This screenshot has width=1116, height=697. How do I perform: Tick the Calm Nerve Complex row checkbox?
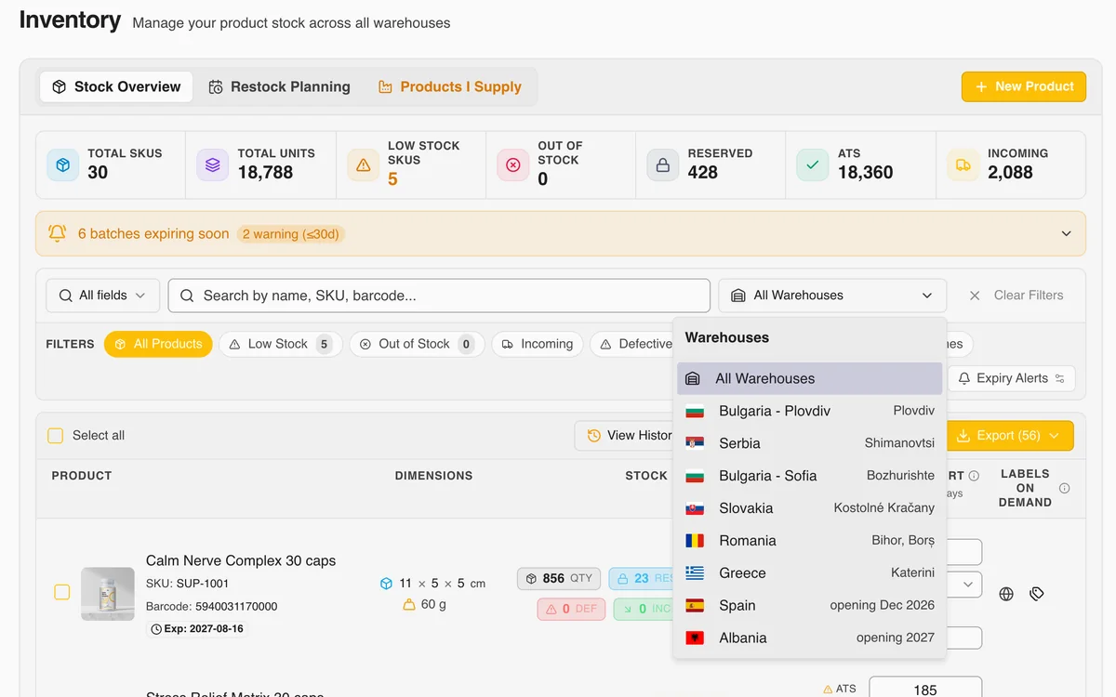[x=61, y=592]
